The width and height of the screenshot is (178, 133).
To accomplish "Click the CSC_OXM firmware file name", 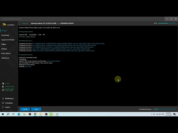I will pos(61,49).
